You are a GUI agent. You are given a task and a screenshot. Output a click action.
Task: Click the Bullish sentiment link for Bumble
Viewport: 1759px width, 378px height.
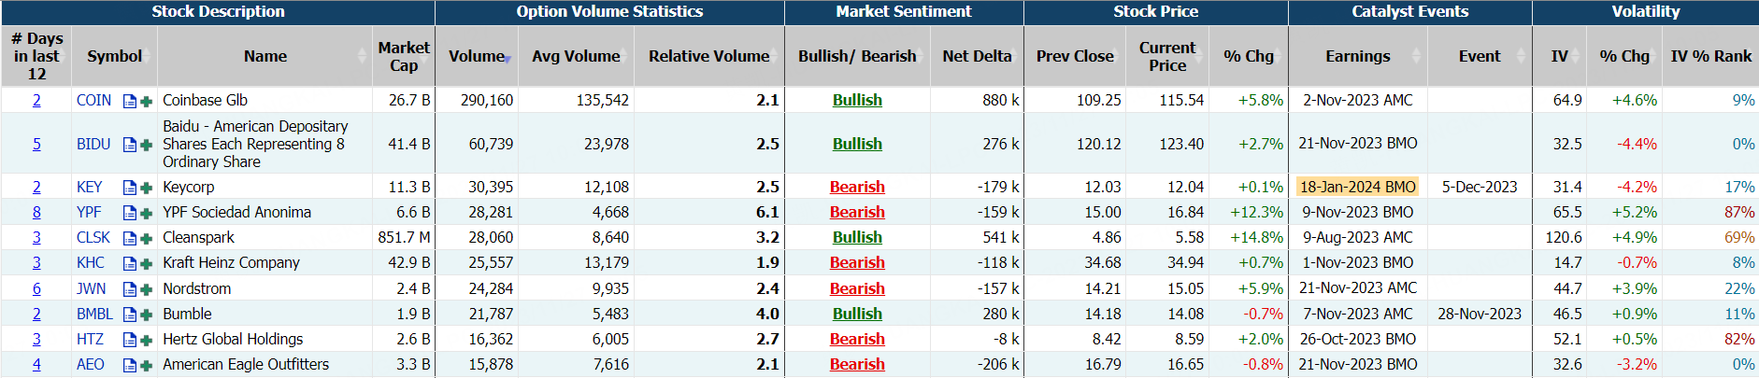(857, 314)
